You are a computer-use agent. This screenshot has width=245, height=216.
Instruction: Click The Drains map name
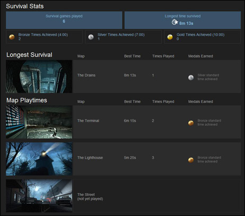pyautogui.click(x=86, y=75)
